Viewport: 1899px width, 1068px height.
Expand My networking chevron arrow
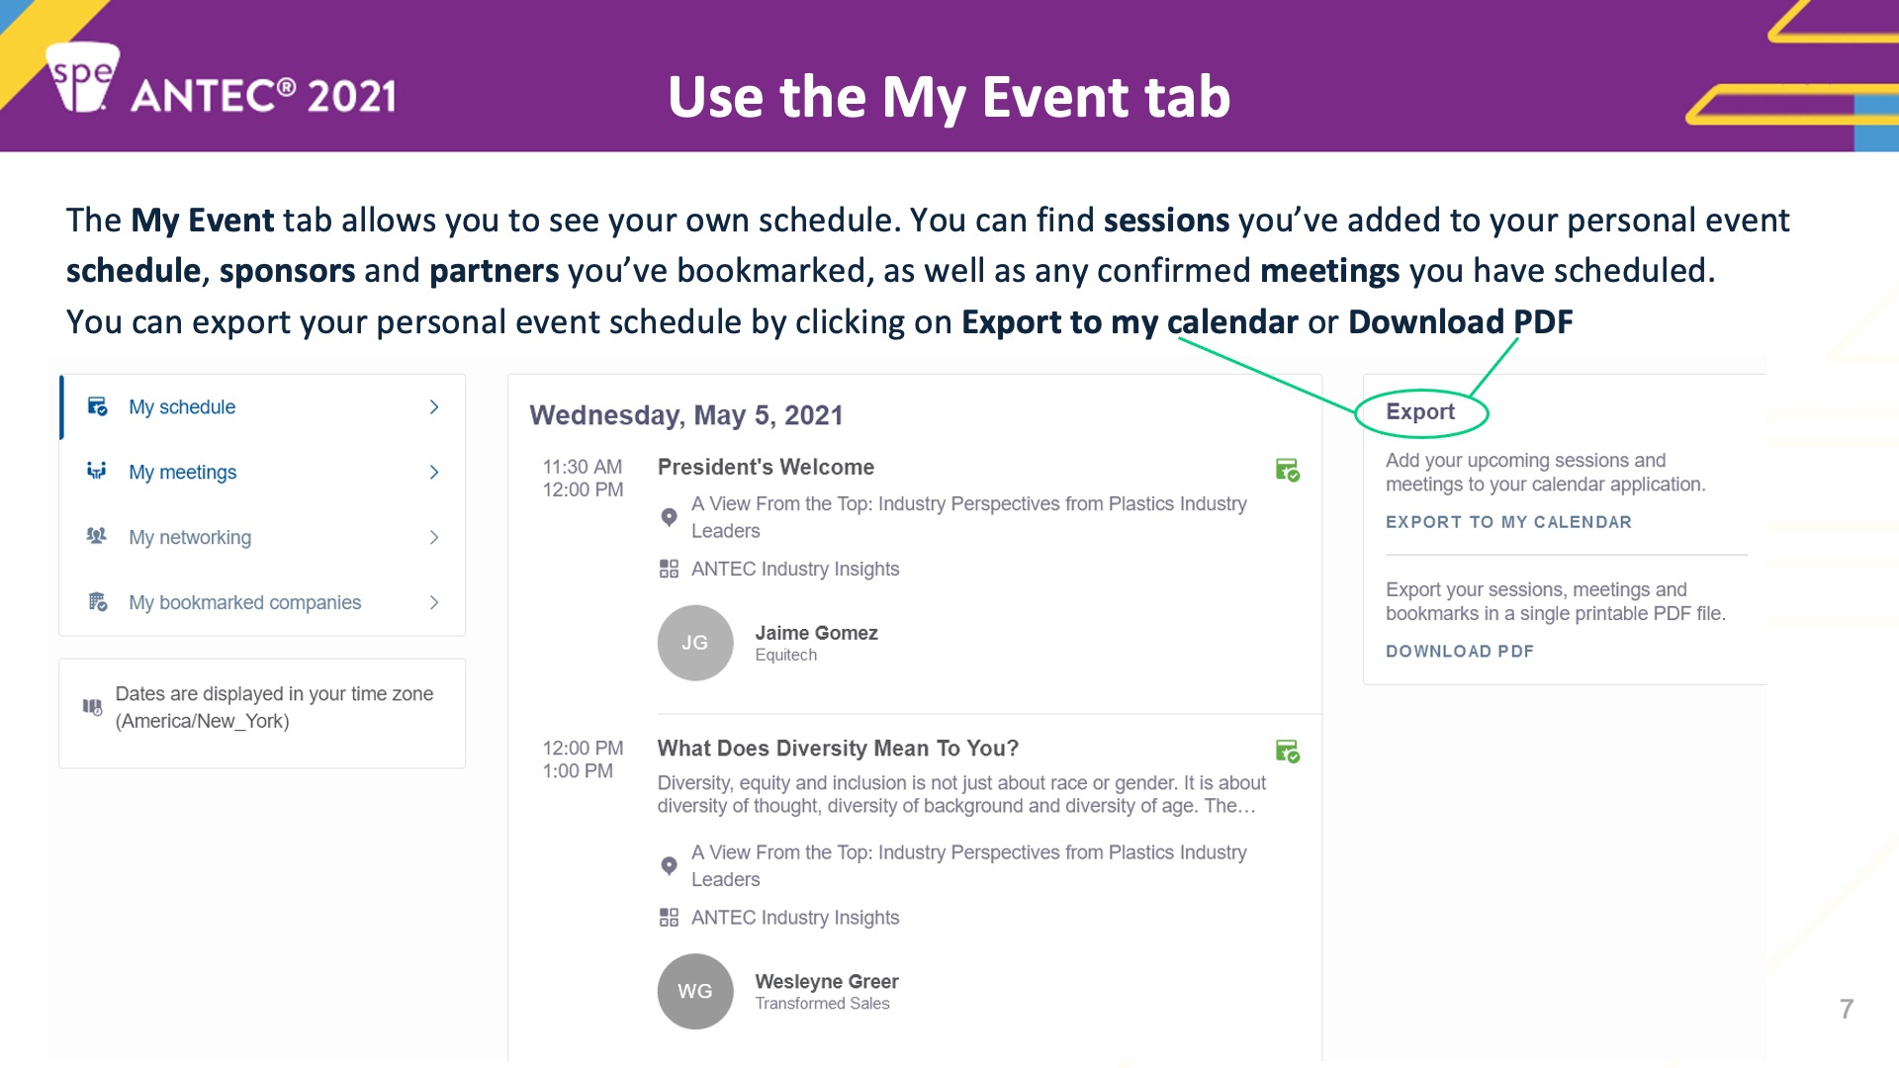coord(434,537)
